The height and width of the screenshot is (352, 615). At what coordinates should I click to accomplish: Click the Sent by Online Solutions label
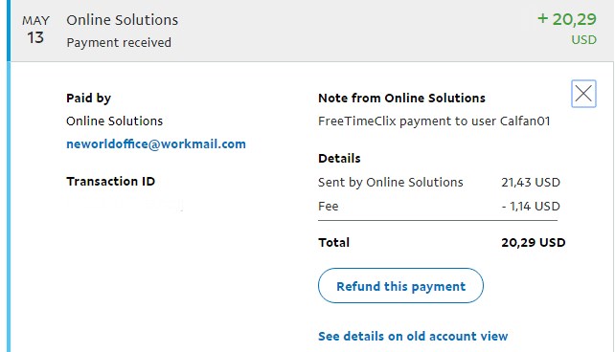coord(391,182)
